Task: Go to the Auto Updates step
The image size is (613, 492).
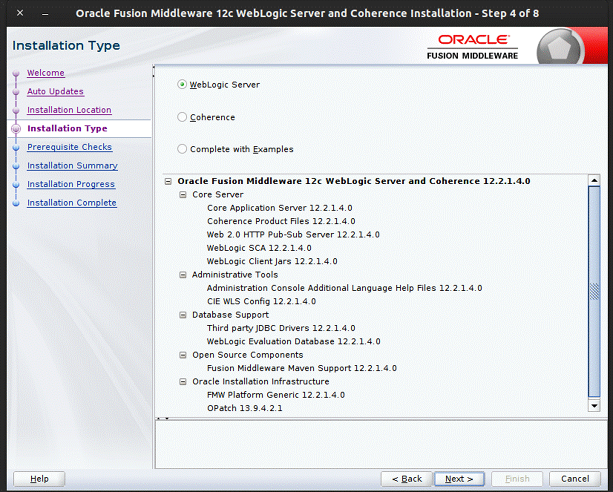Action: pyautogui.click(x=56, y=91)
